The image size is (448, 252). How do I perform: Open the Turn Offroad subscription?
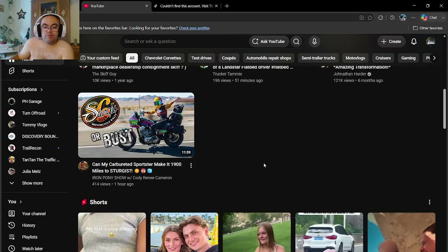(34, 113)
